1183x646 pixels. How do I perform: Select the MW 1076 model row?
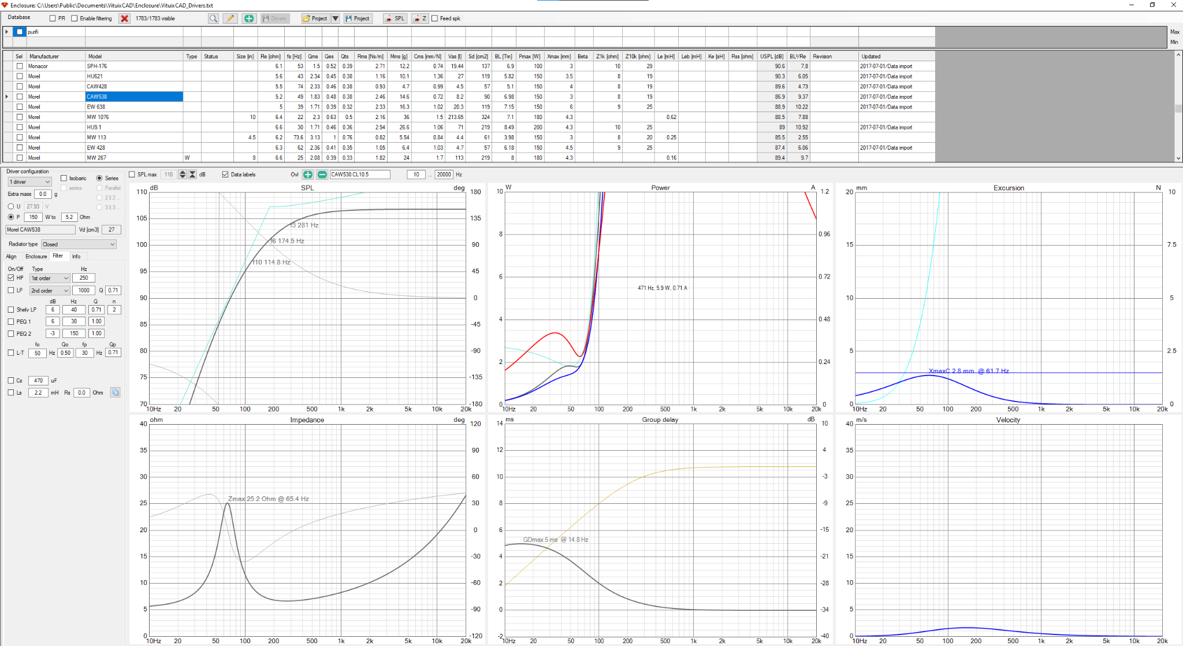pos(134,117)
